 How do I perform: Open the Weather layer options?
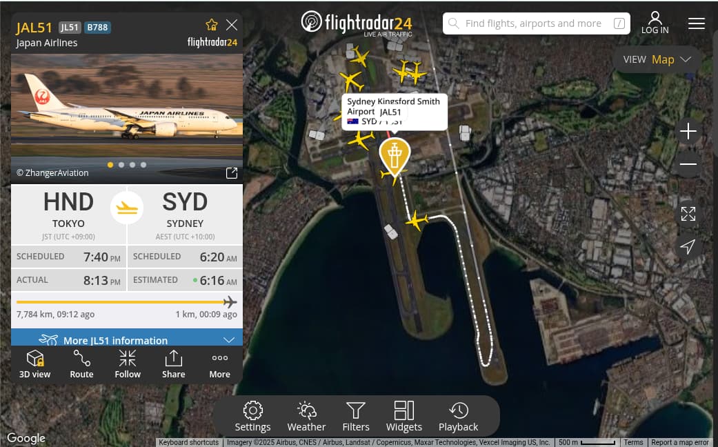click(306, 417)
